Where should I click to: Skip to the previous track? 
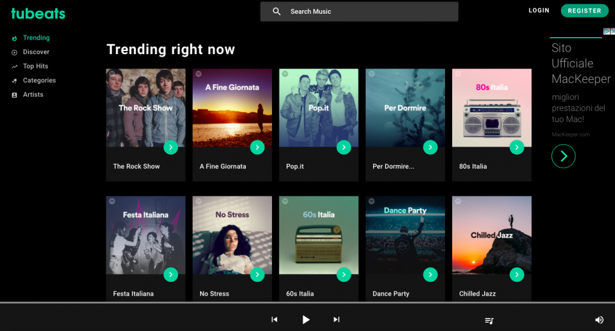pos(274,320)
